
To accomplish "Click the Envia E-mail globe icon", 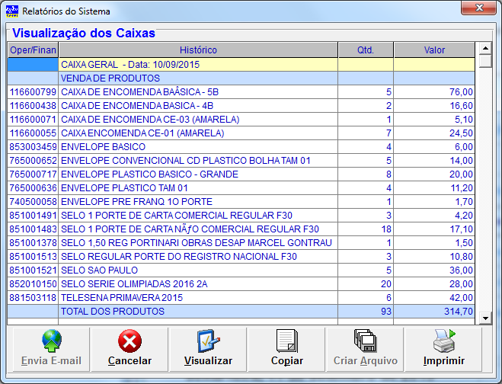I will point(52,341).
